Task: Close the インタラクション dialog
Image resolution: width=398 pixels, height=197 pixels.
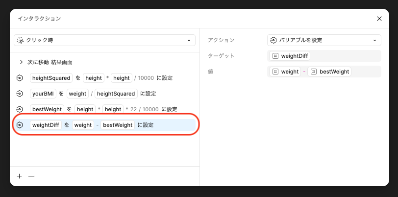Action: coord(379,19)
